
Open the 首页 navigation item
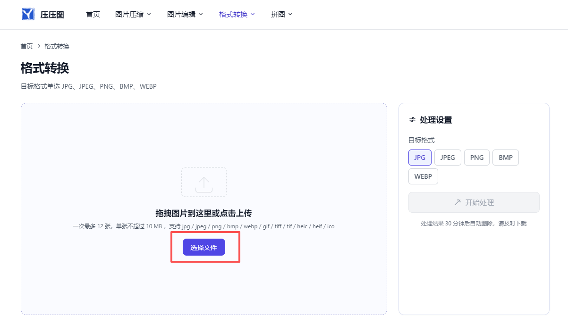(93, 14)
